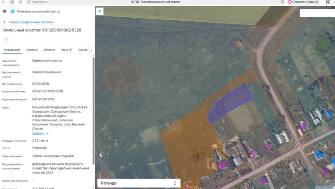Image resolution: width=335 pixels, height=189 pixels.
Task: Click the Землепользование value
Action: click(x=46, y=72)
